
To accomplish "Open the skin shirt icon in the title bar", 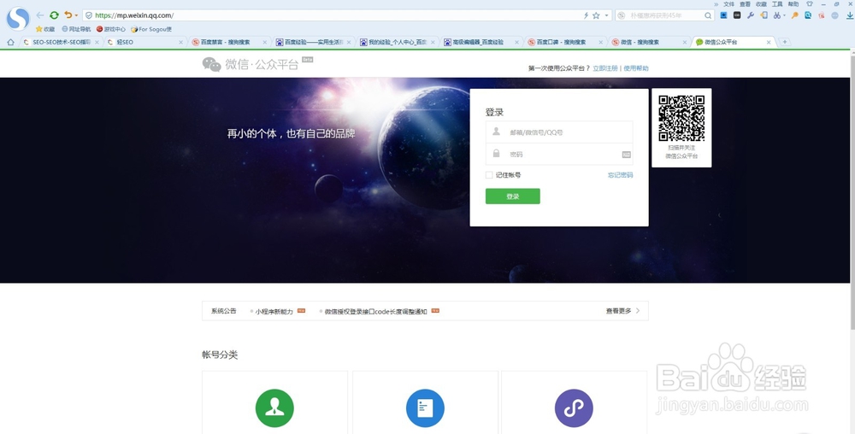I will pos(810,3).
